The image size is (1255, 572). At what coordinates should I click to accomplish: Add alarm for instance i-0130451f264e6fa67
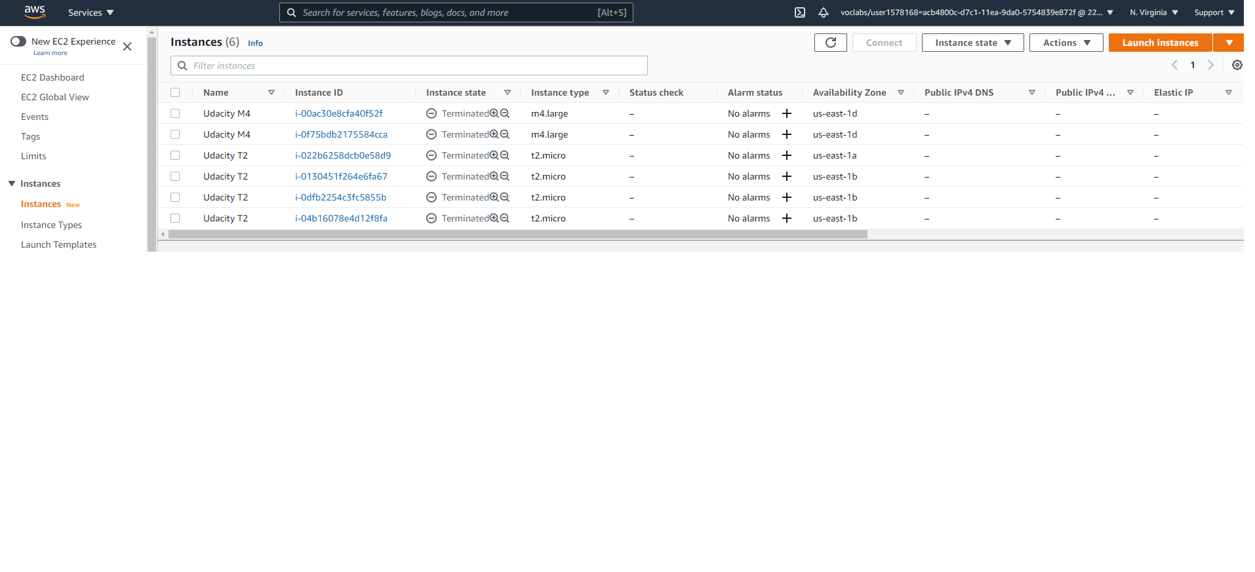[787, 176]
